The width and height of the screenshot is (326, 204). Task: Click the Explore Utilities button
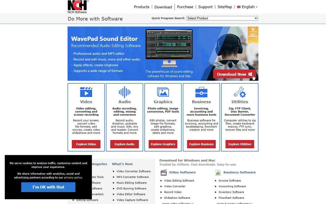click(240, 144)
